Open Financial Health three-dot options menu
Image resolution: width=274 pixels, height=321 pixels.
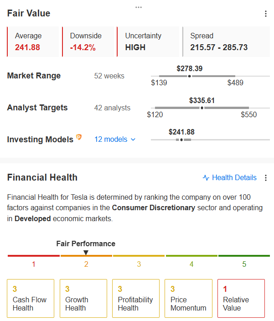(x=266, y=178)
